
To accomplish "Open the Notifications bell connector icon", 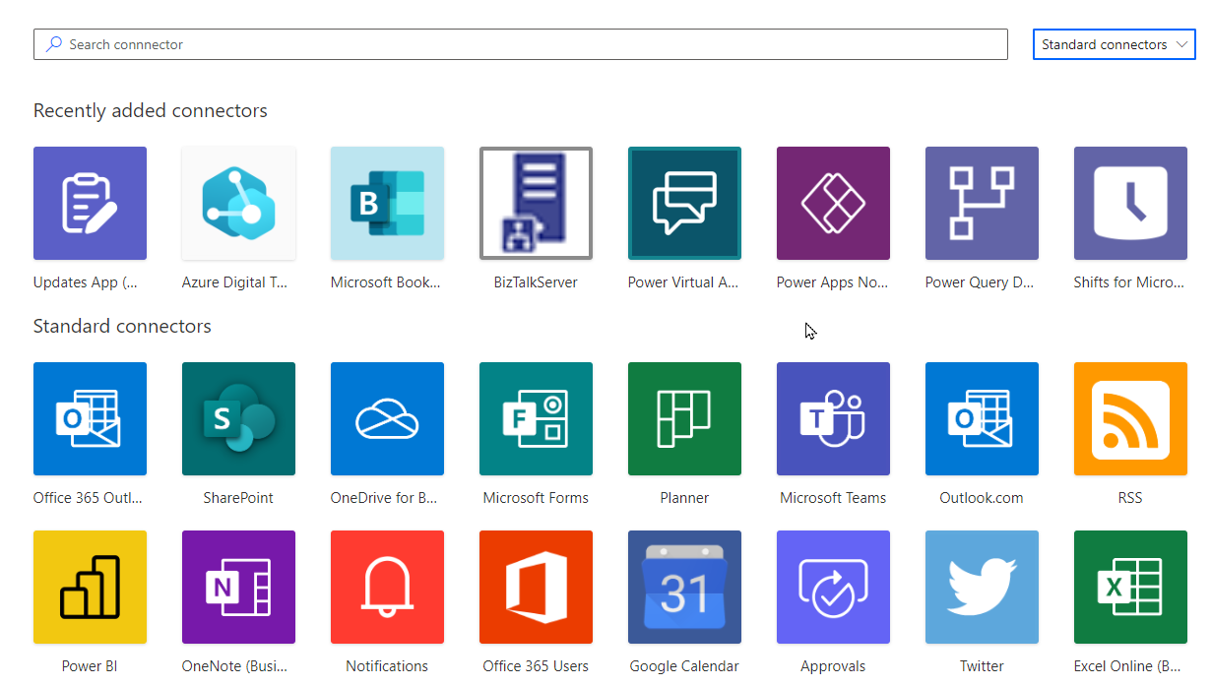I will coord(387,587).
